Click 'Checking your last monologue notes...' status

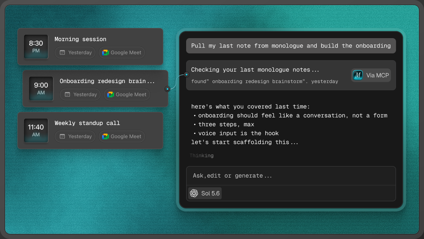coord(255,70)
